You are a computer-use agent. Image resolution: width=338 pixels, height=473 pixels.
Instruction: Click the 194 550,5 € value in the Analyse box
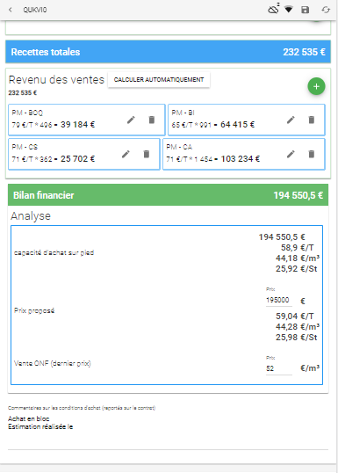point(282,237)
